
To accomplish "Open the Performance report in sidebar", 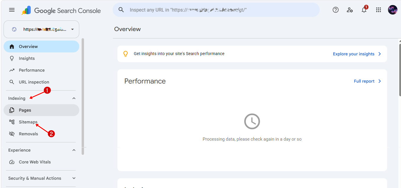I will pos(41,70).
